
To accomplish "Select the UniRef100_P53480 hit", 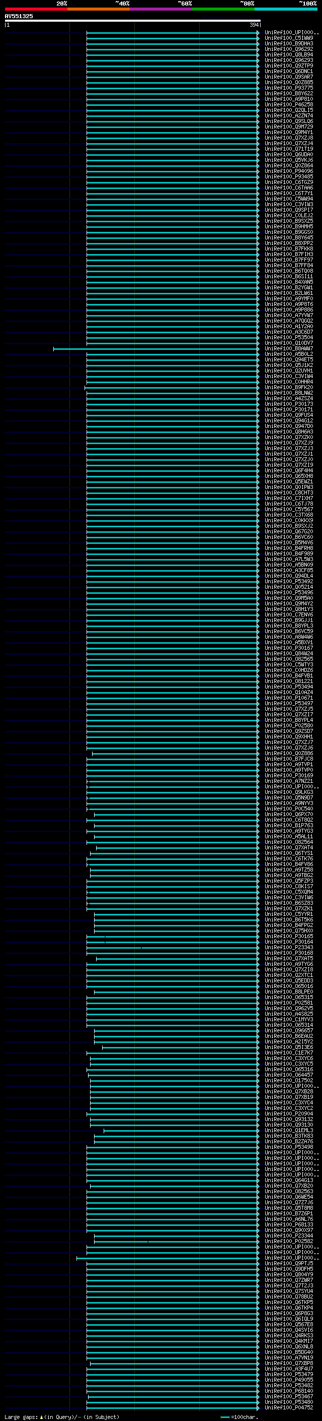I will coord(288,1402).
